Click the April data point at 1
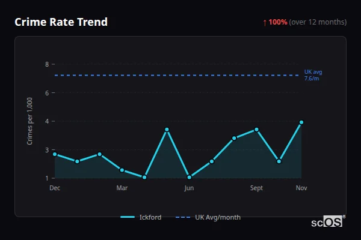 (144, 178)
